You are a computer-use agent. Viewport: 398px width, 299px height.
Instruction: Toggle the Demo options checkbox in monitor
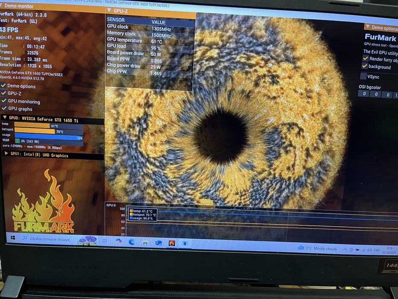[3, 85]
